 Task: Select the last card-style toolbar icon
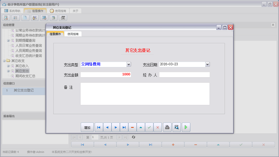[x=63, y=18]
